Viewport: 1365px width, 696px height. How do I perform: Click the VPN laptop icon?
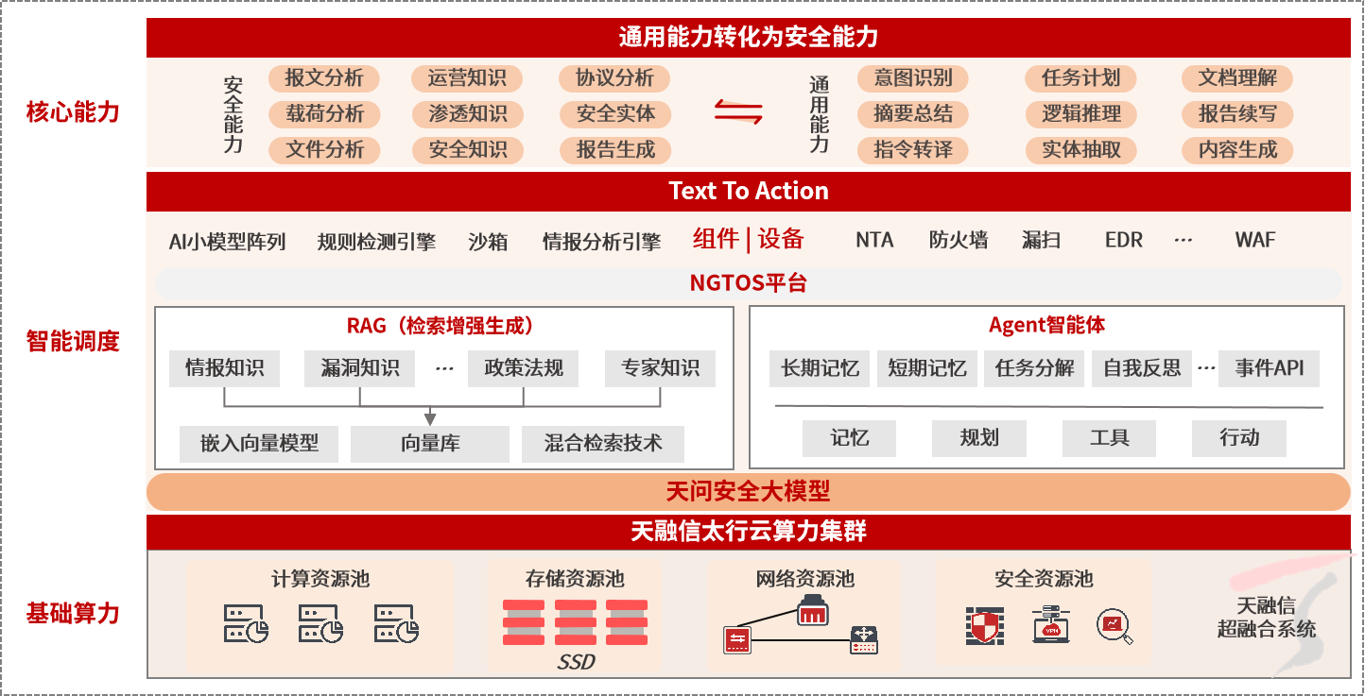(1050, 625)
